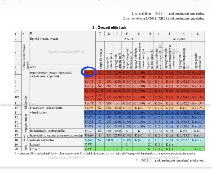Click the 'közpark' row label
The width and height of the screenshot is (212, 173).
pos(35,144)
